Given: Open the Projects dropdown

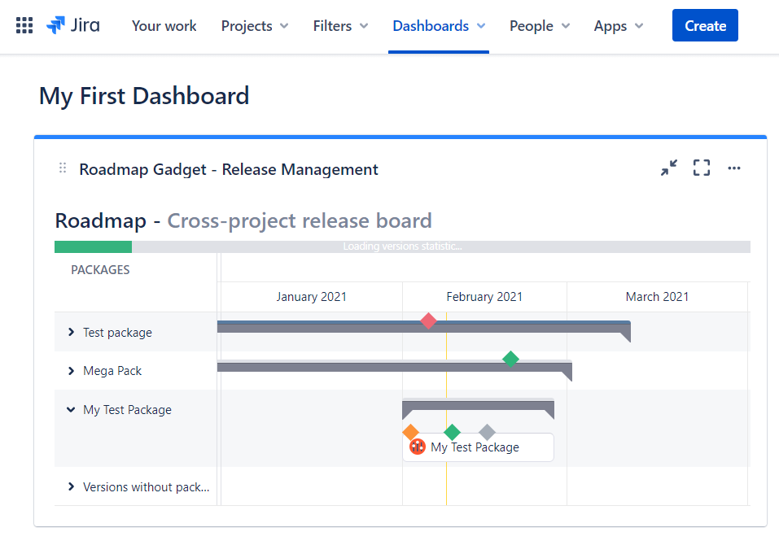Looking at the screenshot, I should [254, 26].
